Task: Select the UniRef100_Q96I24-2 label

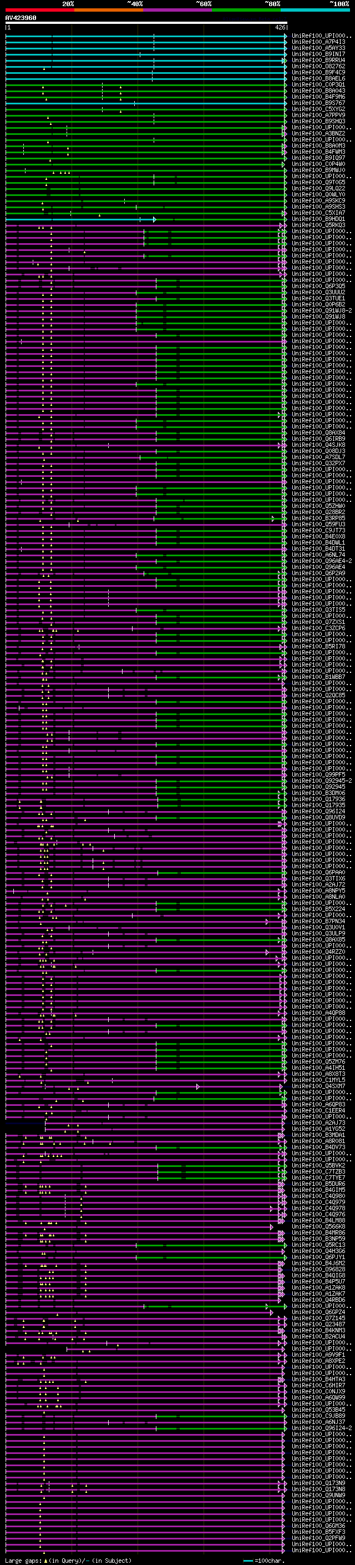Action: [322, 1428]
